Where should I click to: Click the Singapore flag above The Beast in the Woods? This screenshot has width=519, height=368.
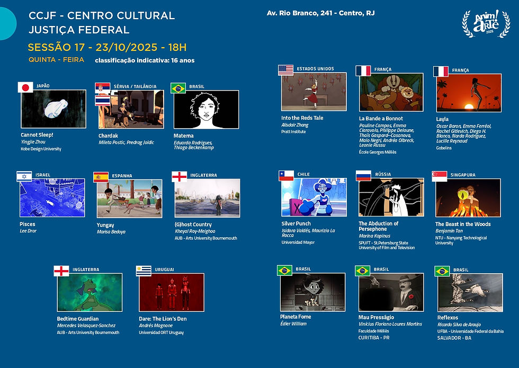(440, 176)
